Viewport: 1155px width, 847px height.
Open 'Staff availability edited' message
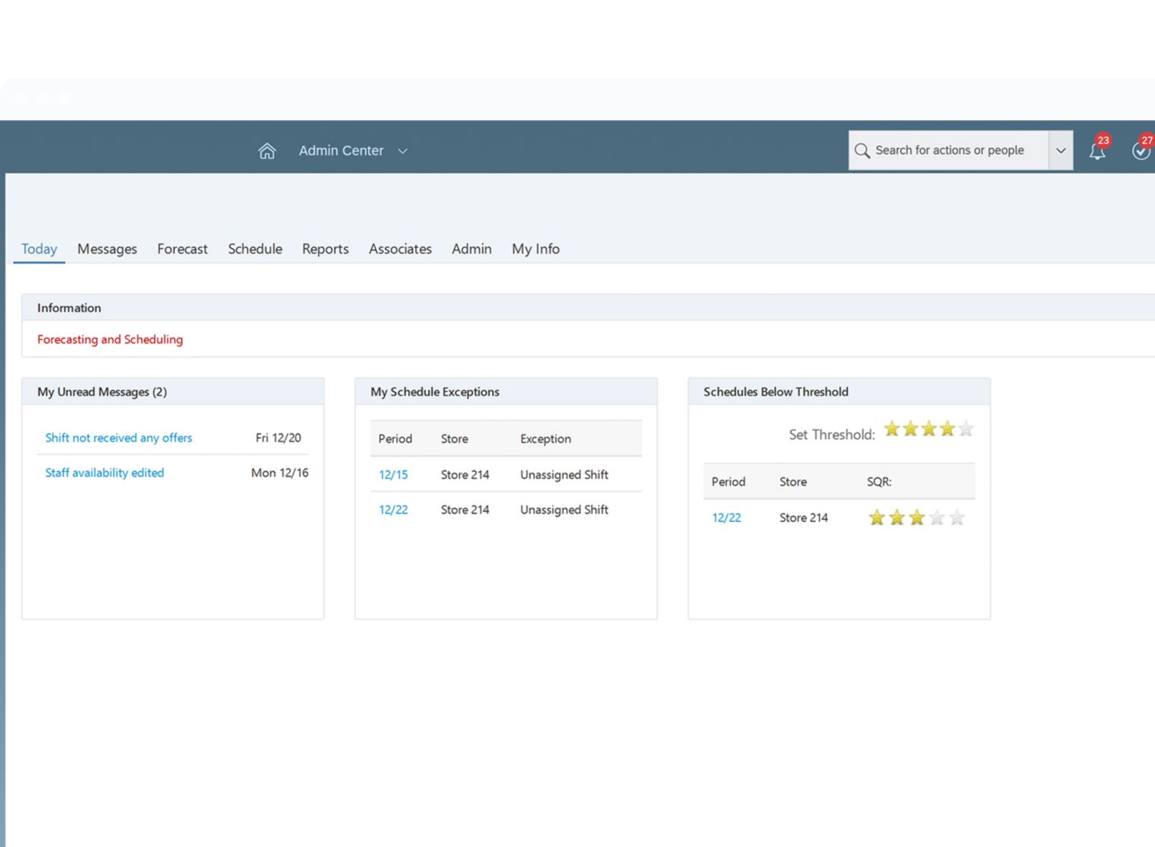[x=105, y=473]
